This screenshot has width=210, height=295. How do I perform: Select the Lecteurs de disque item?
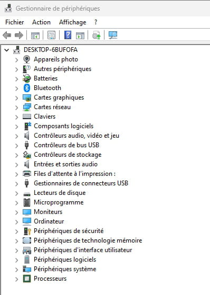tap(60, 193)
